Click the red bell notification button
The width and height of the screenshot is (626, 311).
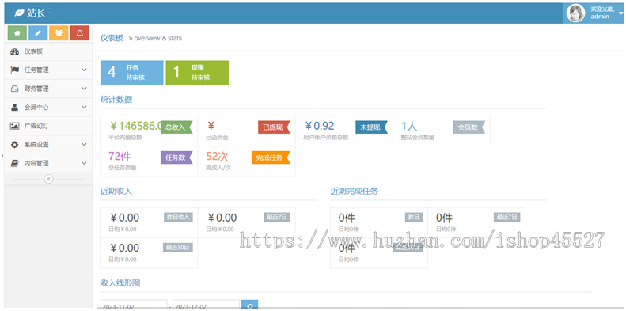tap(79, 33)
